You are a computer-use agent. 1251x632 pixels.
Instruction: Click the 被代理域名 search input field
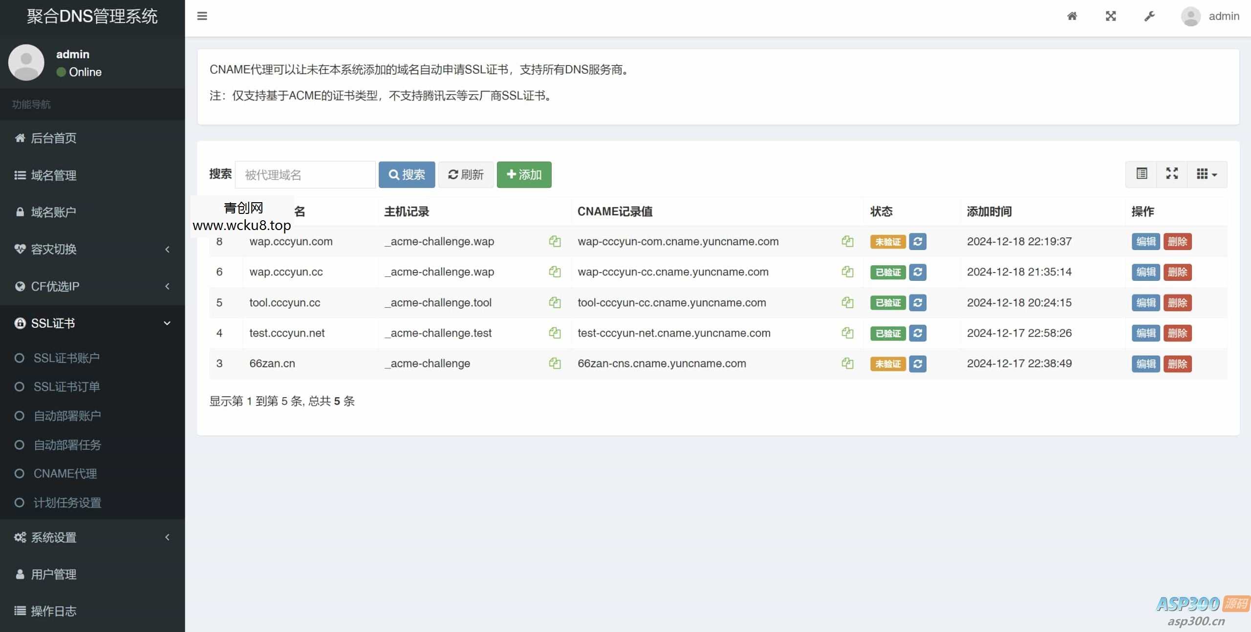coord(305,174)
